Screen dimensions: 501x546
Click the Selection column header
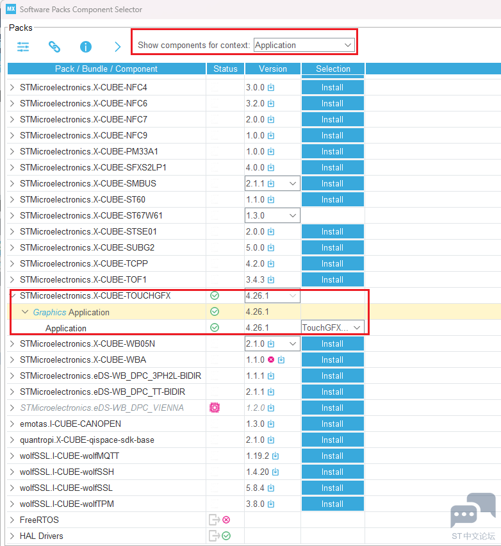point(333,69)
